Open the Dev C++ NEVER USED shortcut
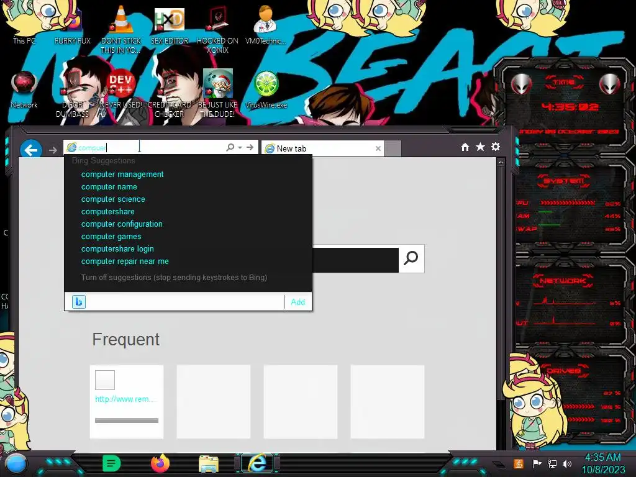 point(121,89)
